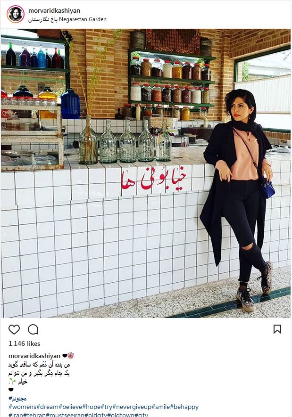Save the post with the bookmark icon
292x417 pixels.
[277, 329]
